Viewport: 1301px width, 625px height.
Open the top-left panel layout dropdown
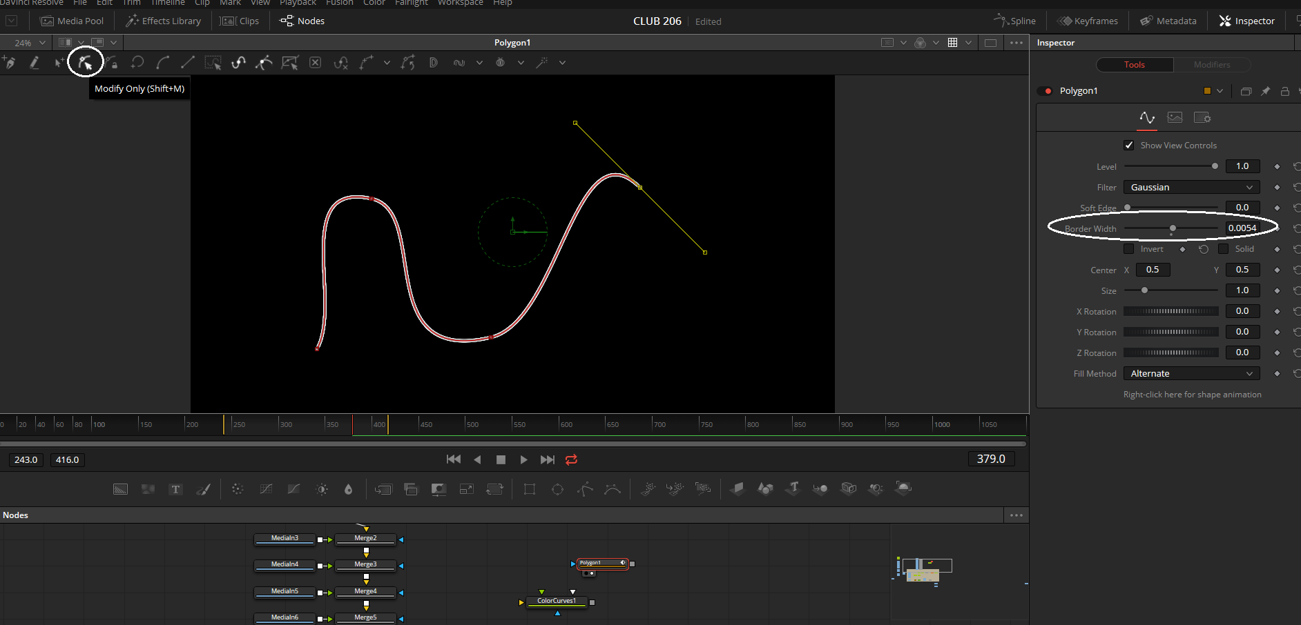[11, 21]
